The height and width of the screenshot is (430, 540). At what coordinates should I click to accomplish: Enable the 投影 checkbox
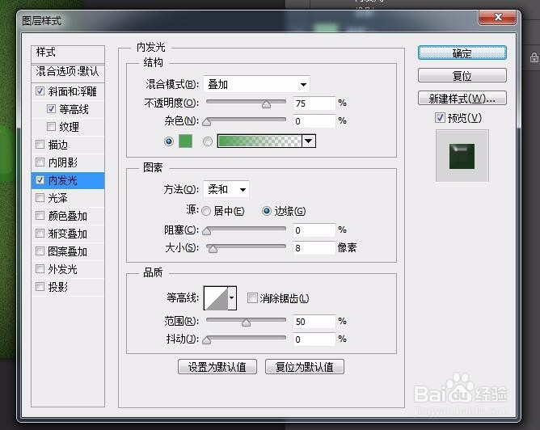[x=40, y=286]
